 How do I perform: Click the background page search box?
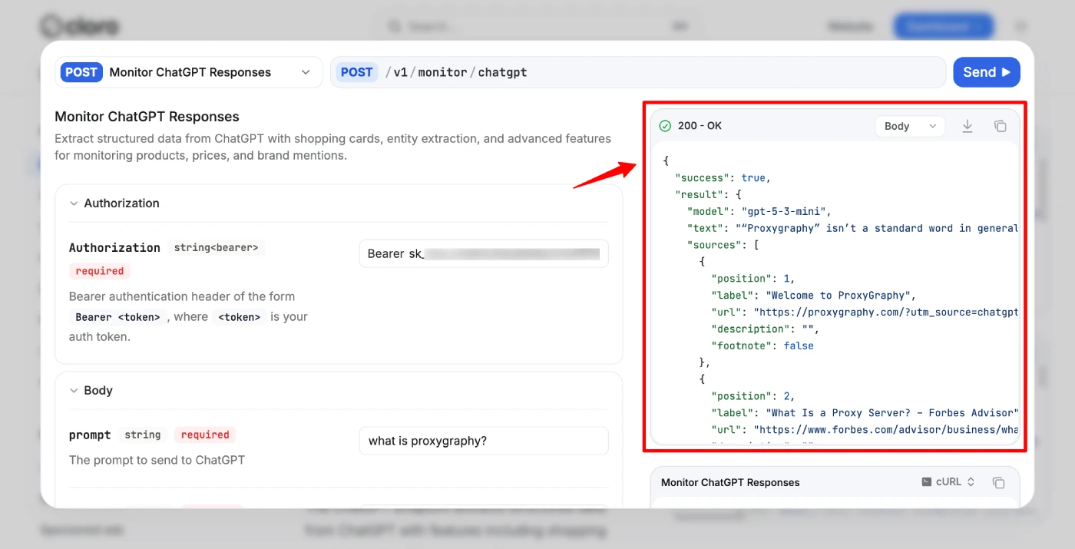pos(537,26)
